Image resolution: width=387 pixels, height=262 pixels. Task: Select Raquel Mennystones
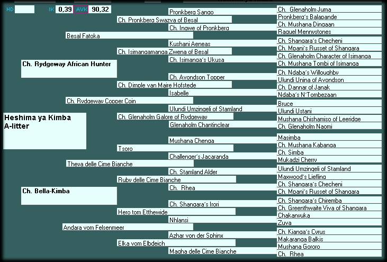329,31
